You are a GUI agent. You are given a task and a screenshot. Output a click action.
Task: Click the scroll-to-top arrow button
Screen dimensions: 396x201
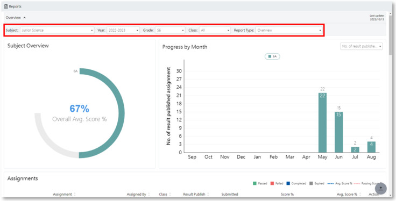[381, 189]
